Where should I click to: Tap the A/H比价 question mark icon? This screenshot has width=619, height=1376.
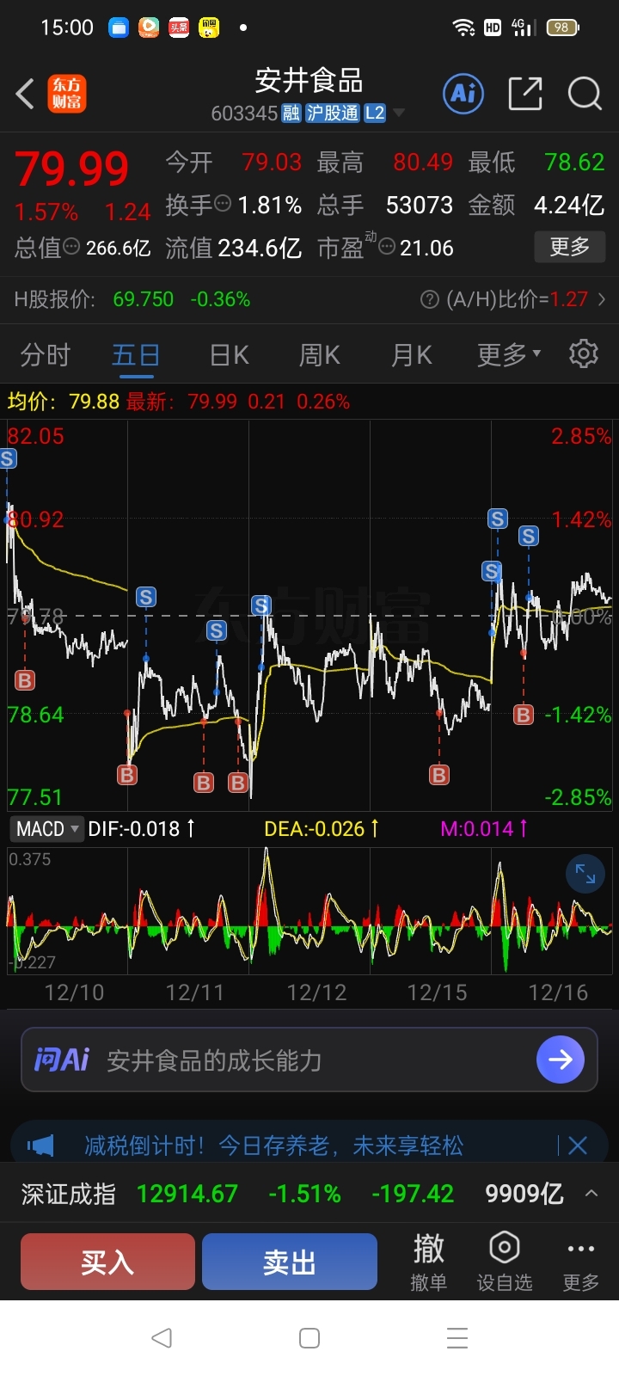coord(429,299)
